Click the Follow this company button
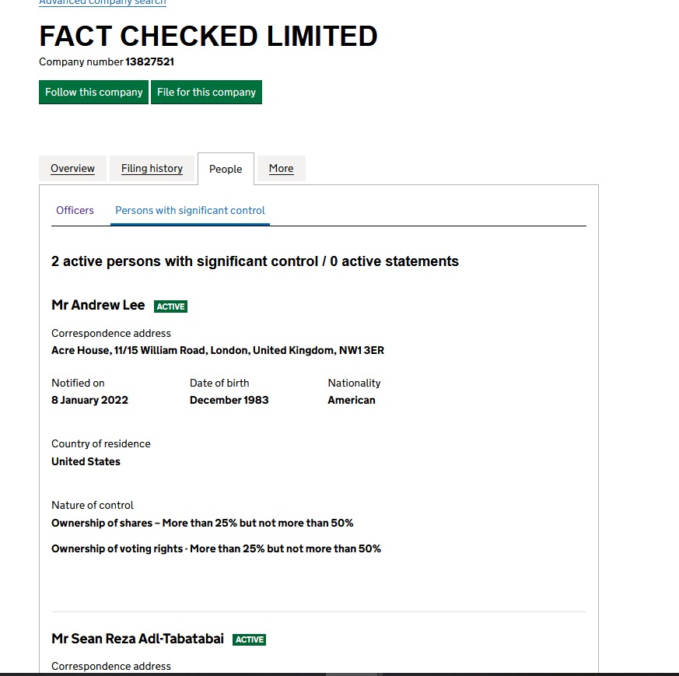Screen dimensions: 679x676 [x=93, y=92]
